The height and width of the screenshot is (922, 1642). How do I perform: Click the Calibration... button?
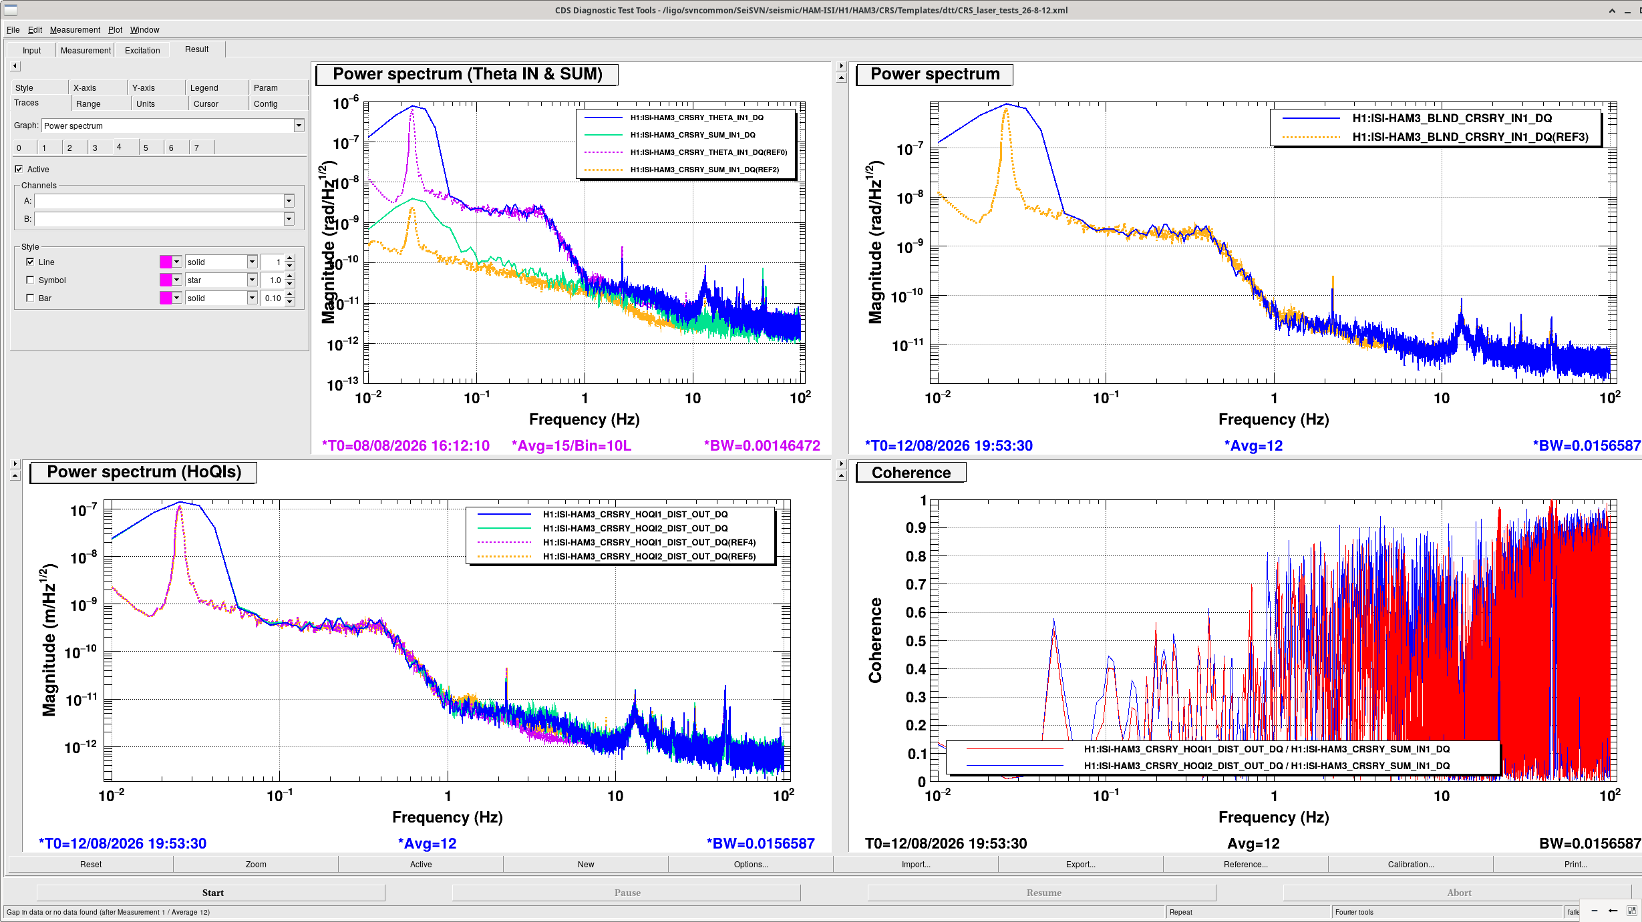click(1410, 864)
